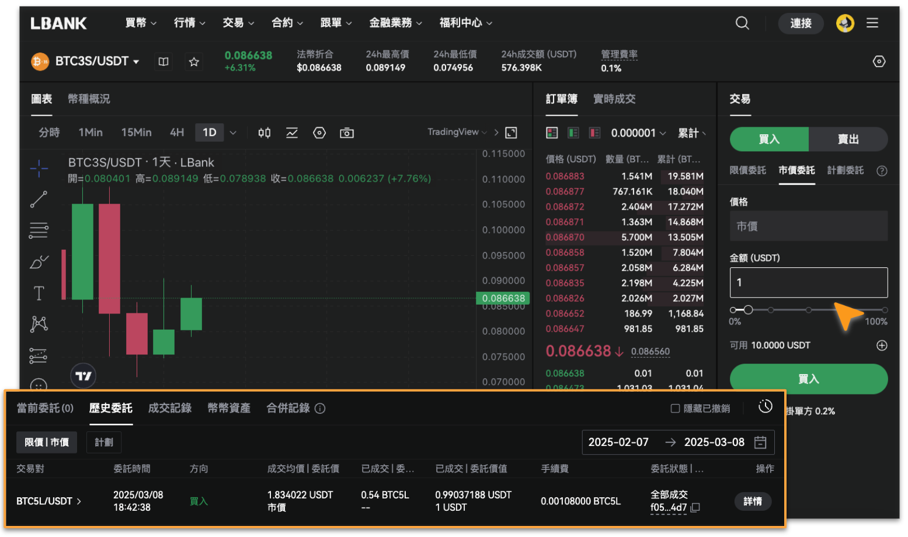Select the forecast measurement tool

coord(39,355)
